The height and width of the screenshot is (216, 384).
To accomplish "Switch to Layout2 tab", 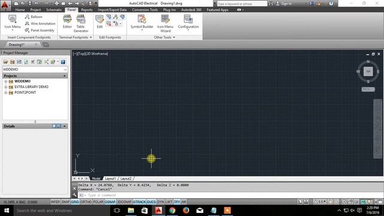I will 126,179.
